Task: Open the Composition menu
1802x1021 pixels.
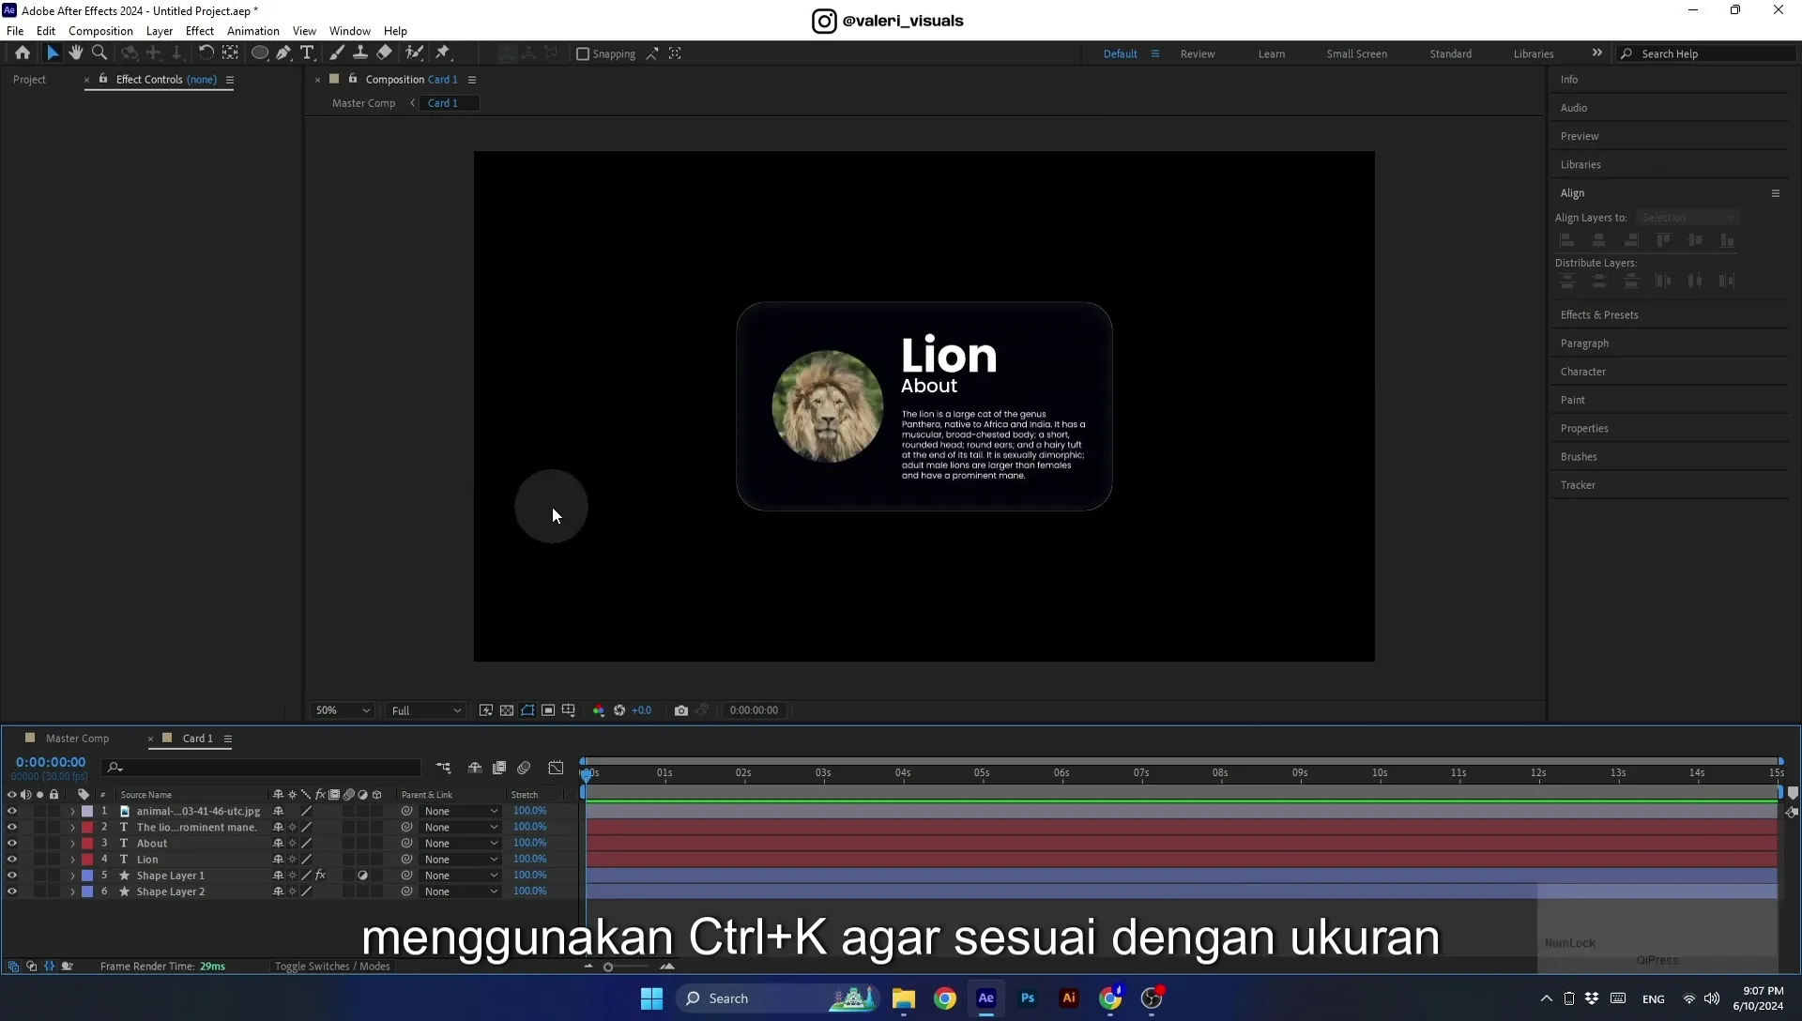Action: 100,31
